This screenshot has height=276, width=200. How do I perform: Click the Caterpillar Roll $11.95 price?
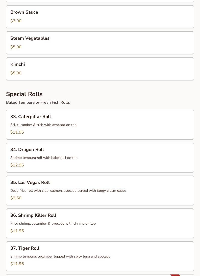pos(17,132)
